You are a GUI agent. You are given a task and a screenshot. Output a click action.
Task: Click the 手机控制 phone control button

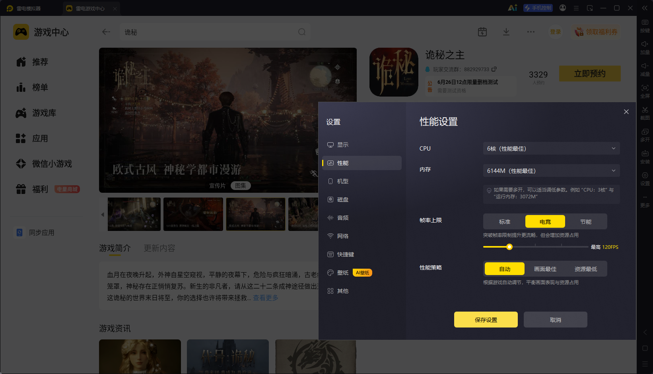[538, 8]
